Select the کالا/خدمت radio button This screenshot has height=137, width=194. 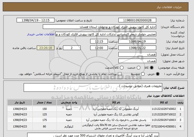pyautogui.click(x=122, y=68)
